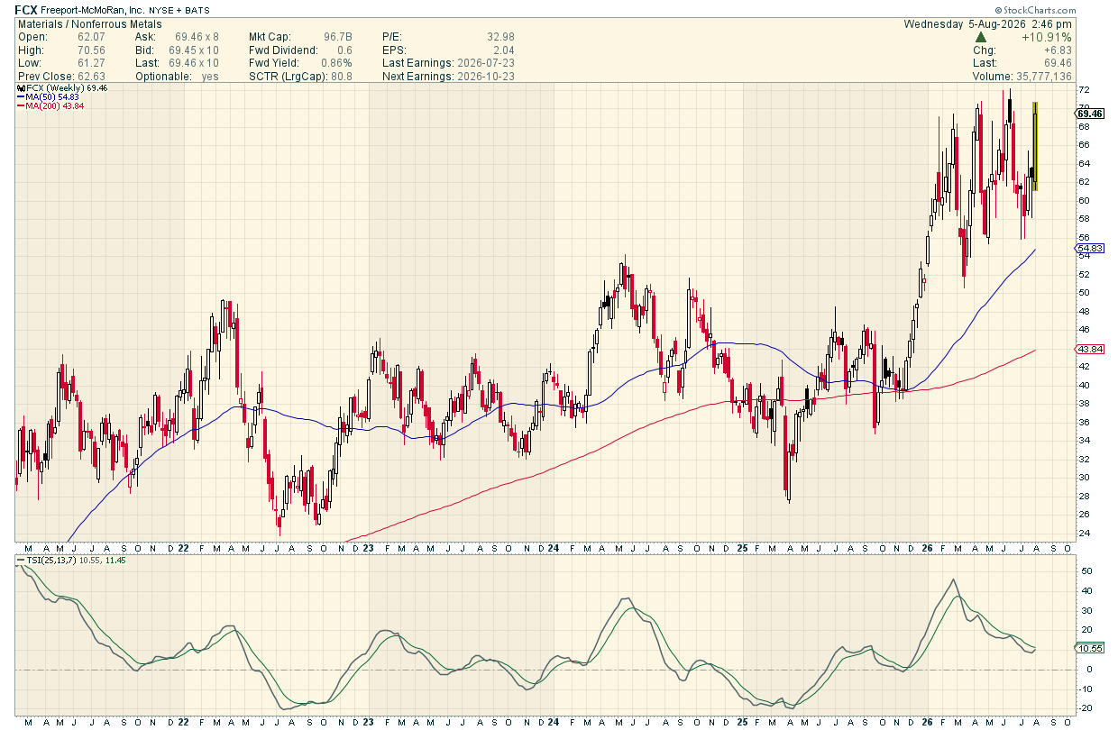The image size is (1118, 730).
Task: Click the Next Earnings date 2026-10-23
Action: pyautogui.click(x=485, y=77)
